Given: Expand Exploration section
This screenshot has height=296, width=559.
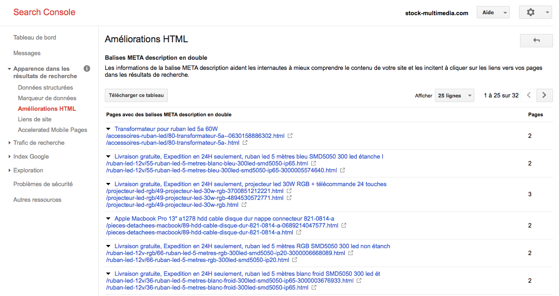Looking at the screenshot, I should pos(9,171).
